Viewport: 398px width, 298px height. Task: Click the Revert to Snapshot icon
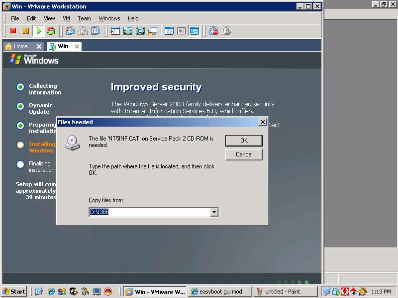click(x=83, y=31)
